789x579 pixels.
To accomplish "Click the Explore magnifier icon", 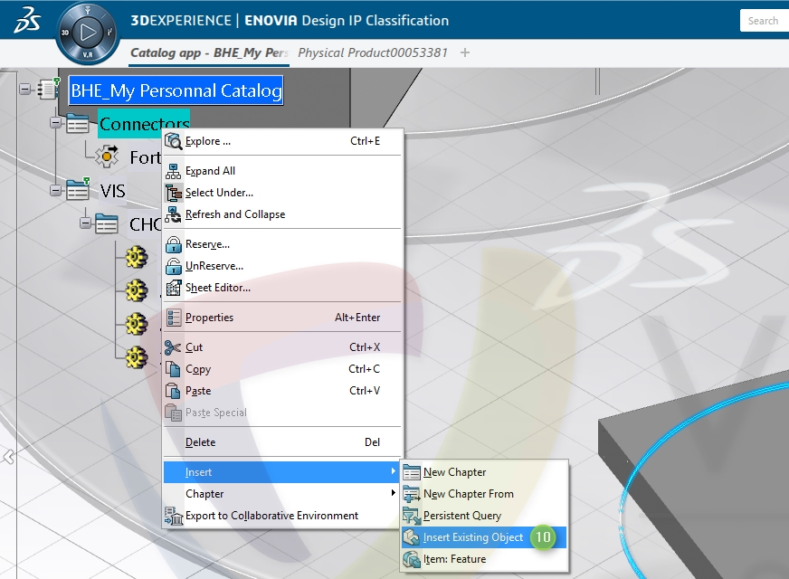I will [173, 141].
